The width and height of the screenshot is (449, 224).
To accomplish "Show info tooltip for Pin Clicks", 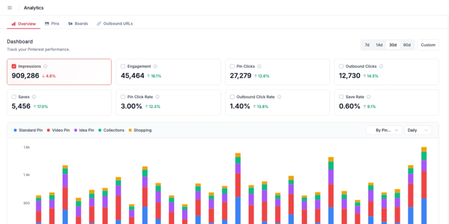I will [x=259, y=66].
